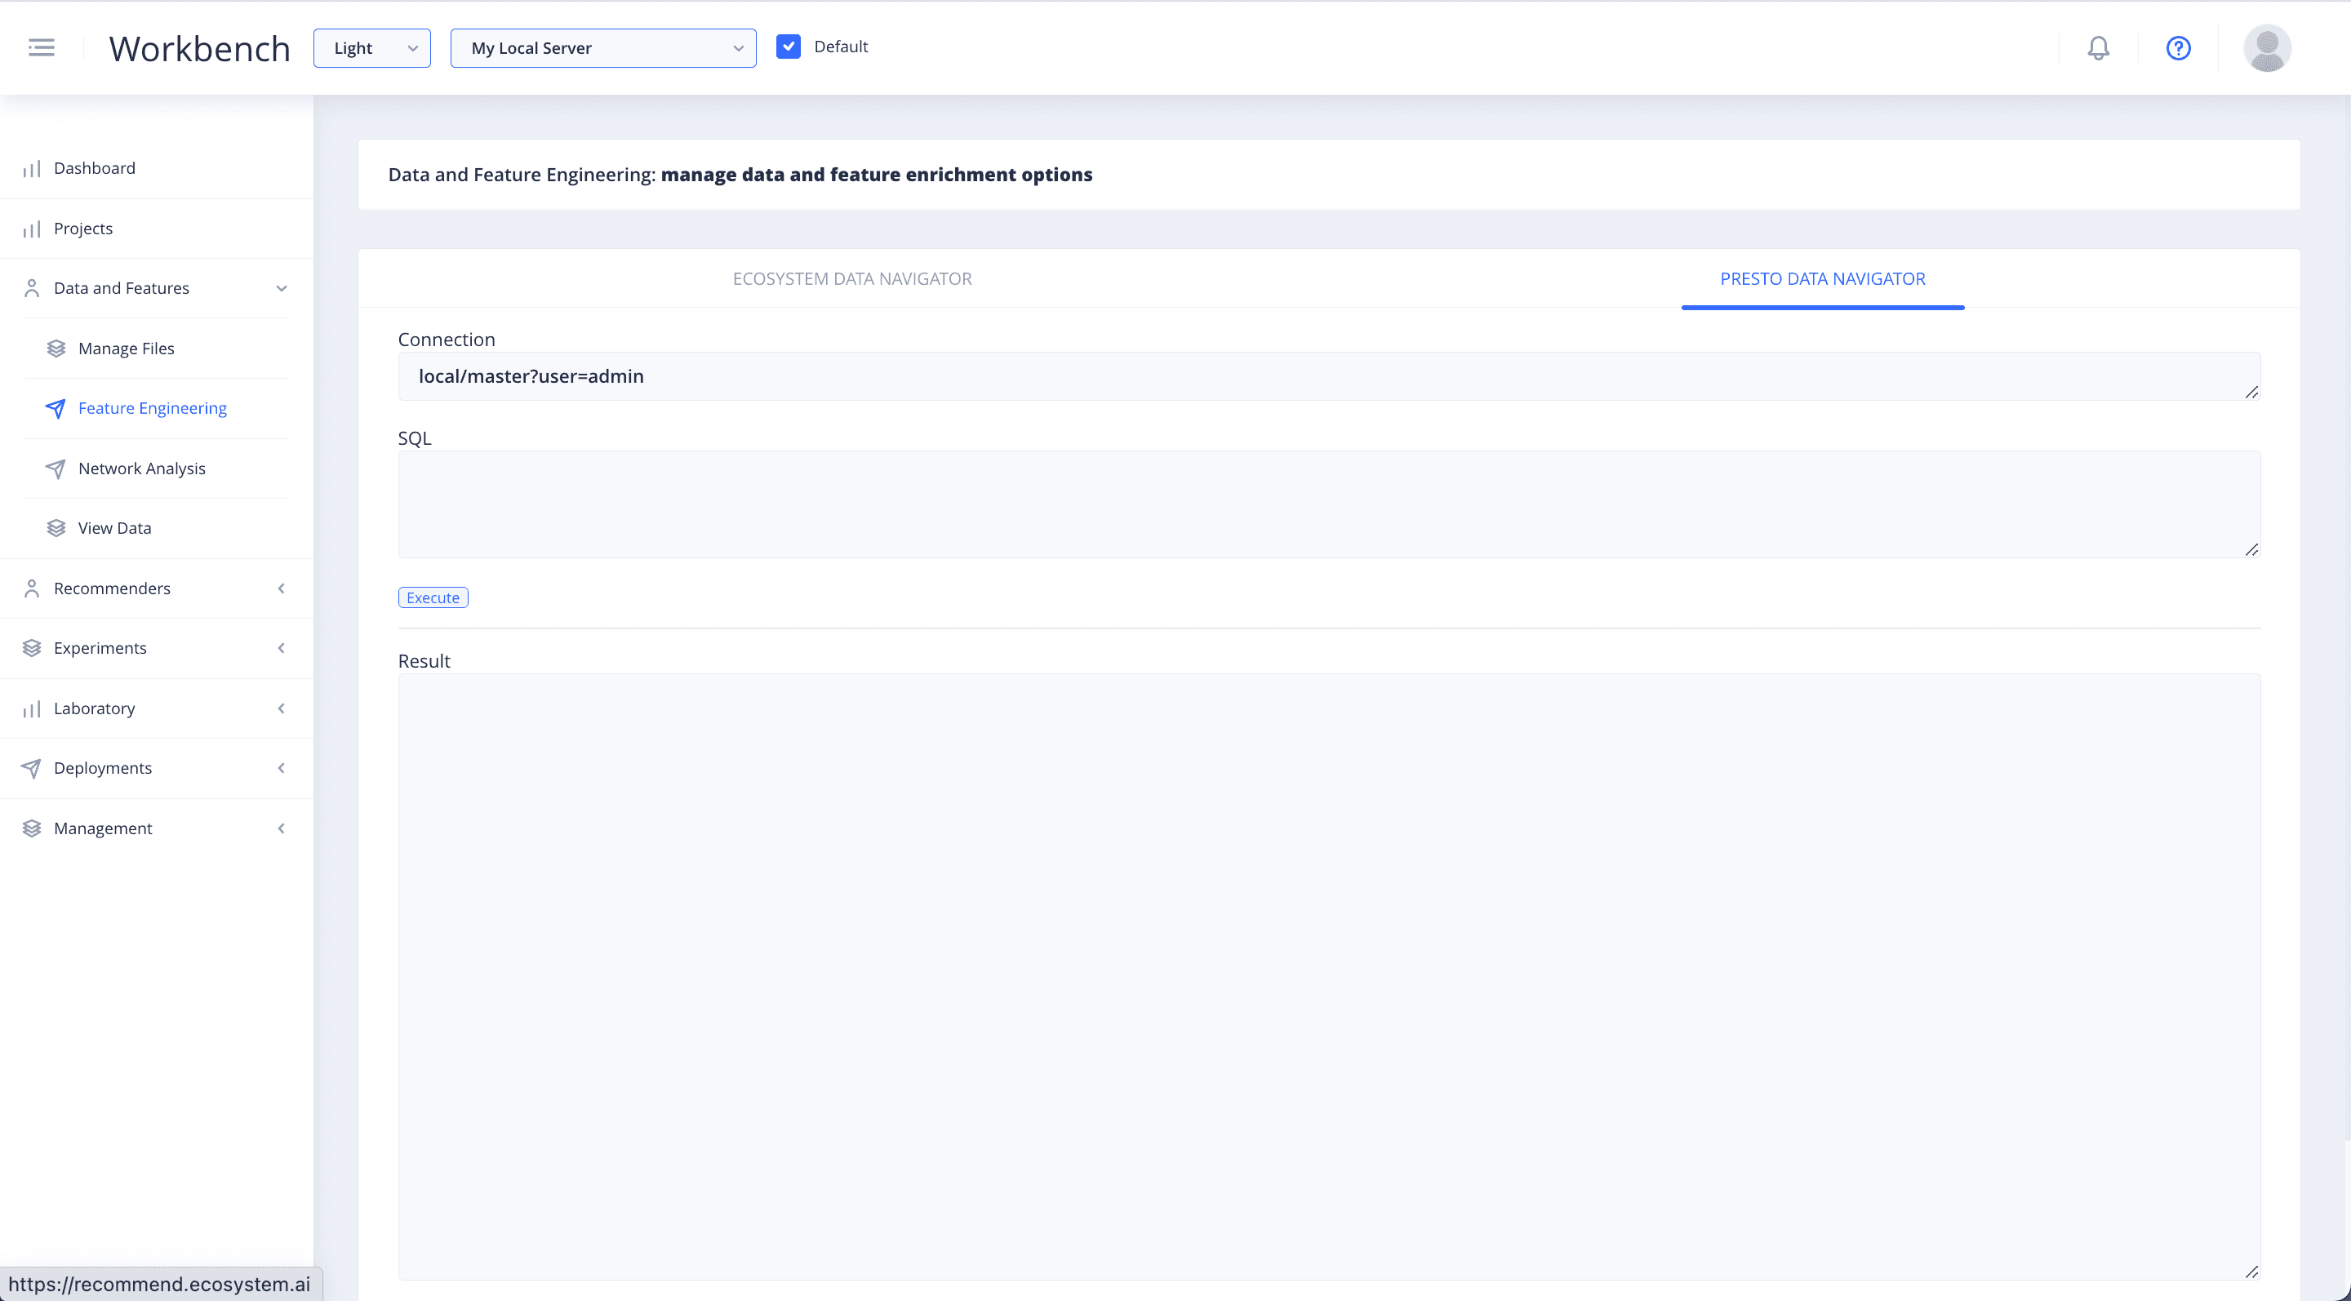2351x1301 pixels.
Task: Uncheck the Default checkbox
Action: point(789,47)
